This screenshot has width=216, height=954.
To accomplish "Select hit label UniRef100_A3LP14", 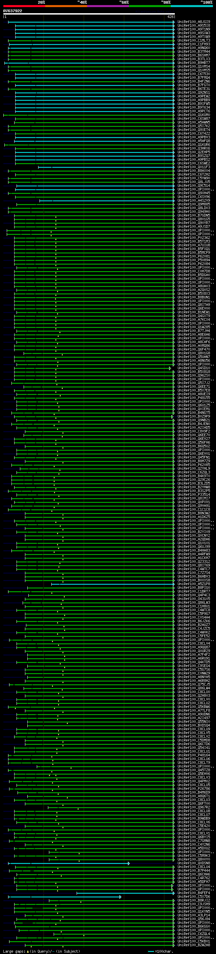I will coord(193,915).
